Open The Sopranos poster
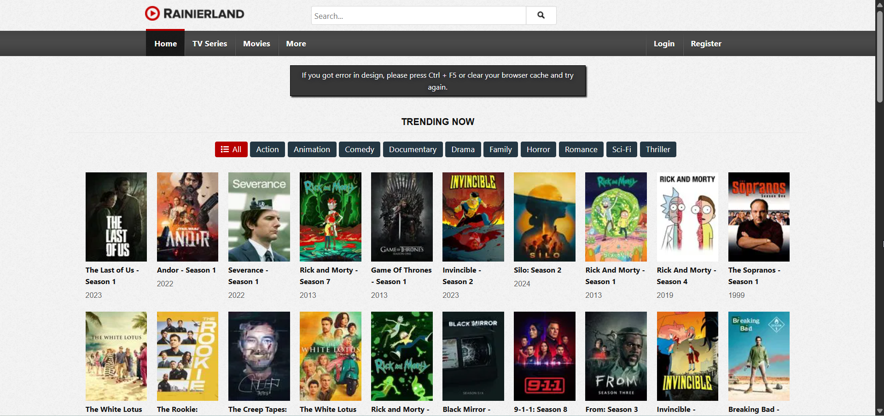Viewport: 884px width, 416px height. [x=759, y=217]
